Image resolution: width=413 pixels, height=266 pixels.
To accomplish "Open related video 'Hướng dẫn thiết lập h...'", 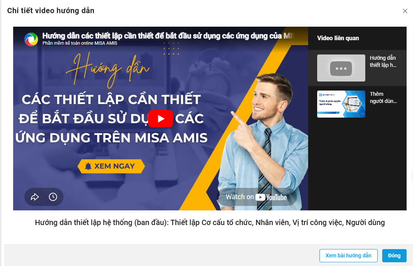I will [383, 61].
